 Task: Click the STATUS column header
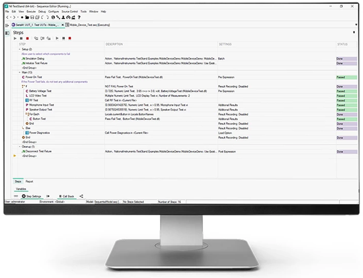click(x=342, y=44)
